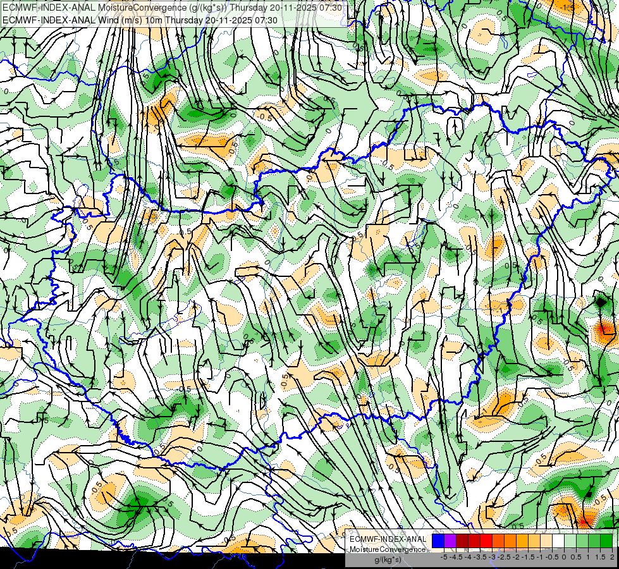
Task: Click the swatch between 1 and 1.5
Action: pyautogui.click(x=594, y=541)
